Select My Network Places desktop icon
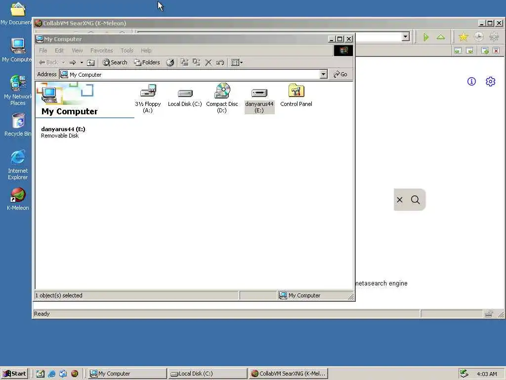This screenshot has height=380, width=506. 18,90
